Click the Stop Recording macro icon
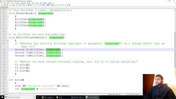Screen dimensions: 176x99 (63, 5)
